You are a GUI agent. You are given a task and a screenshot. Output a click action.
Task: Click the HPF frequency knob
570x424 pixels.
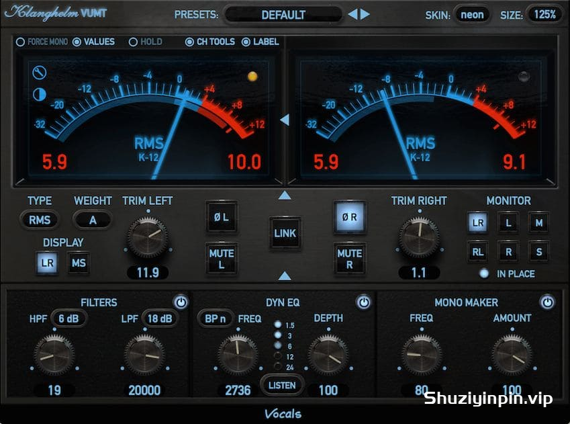click(x=54, y=355)
